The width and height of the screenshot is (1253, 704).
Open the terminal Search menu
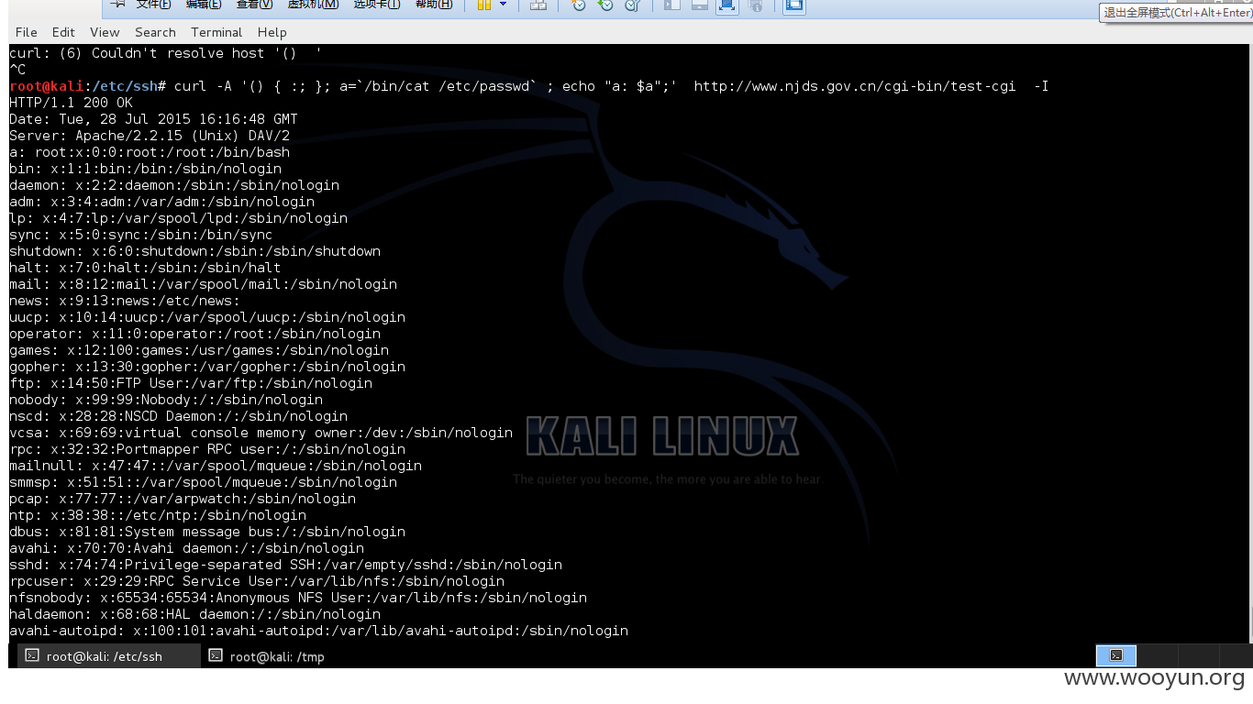click(x=155, y=32)
